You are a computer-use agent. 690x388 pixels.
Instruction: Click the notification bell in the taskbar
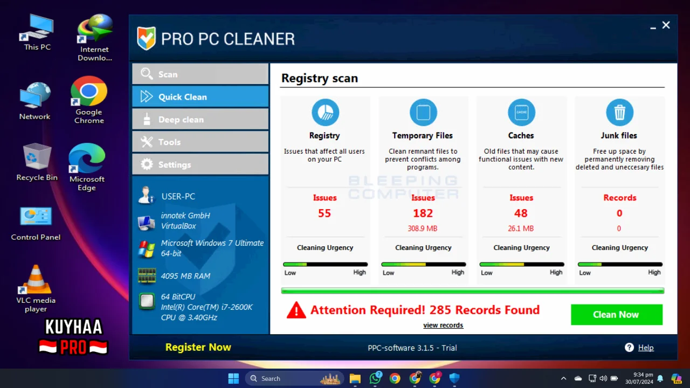[660, 378]
